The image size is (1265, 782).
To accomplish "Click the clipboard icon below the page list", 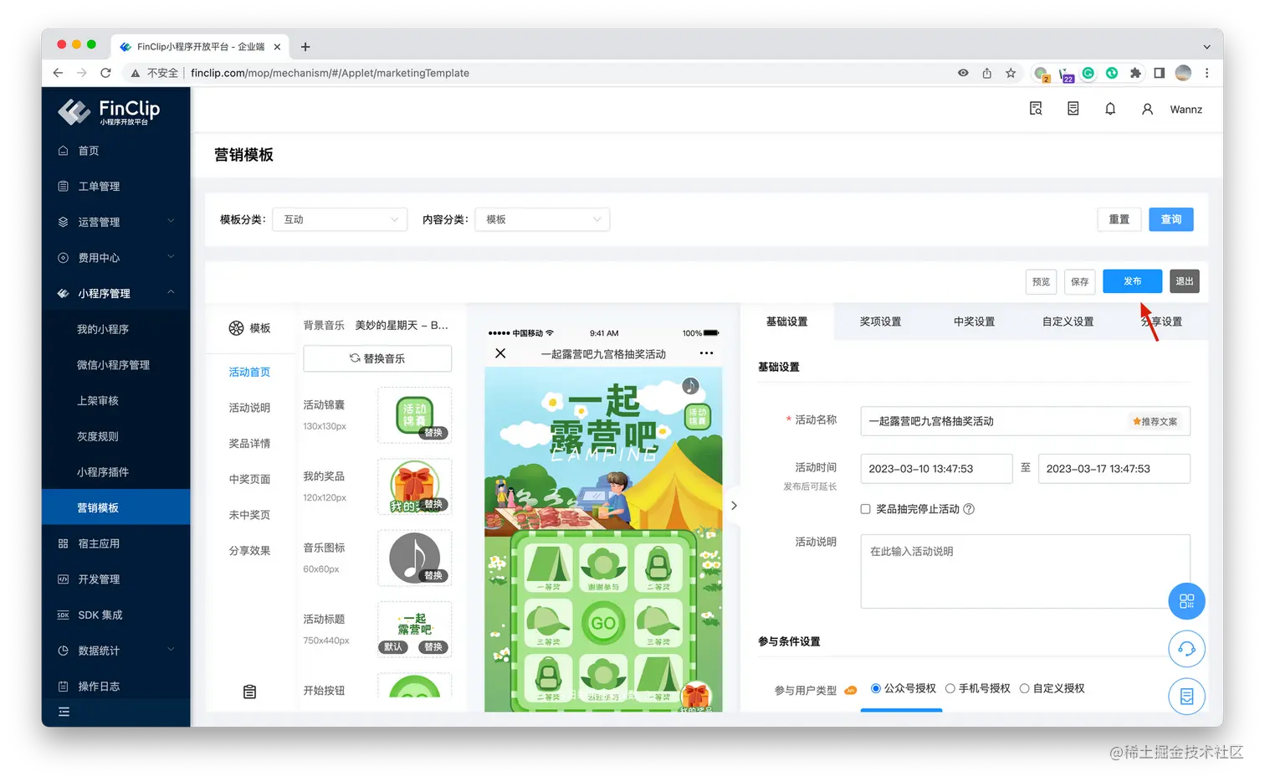I will tap(249, 692).
